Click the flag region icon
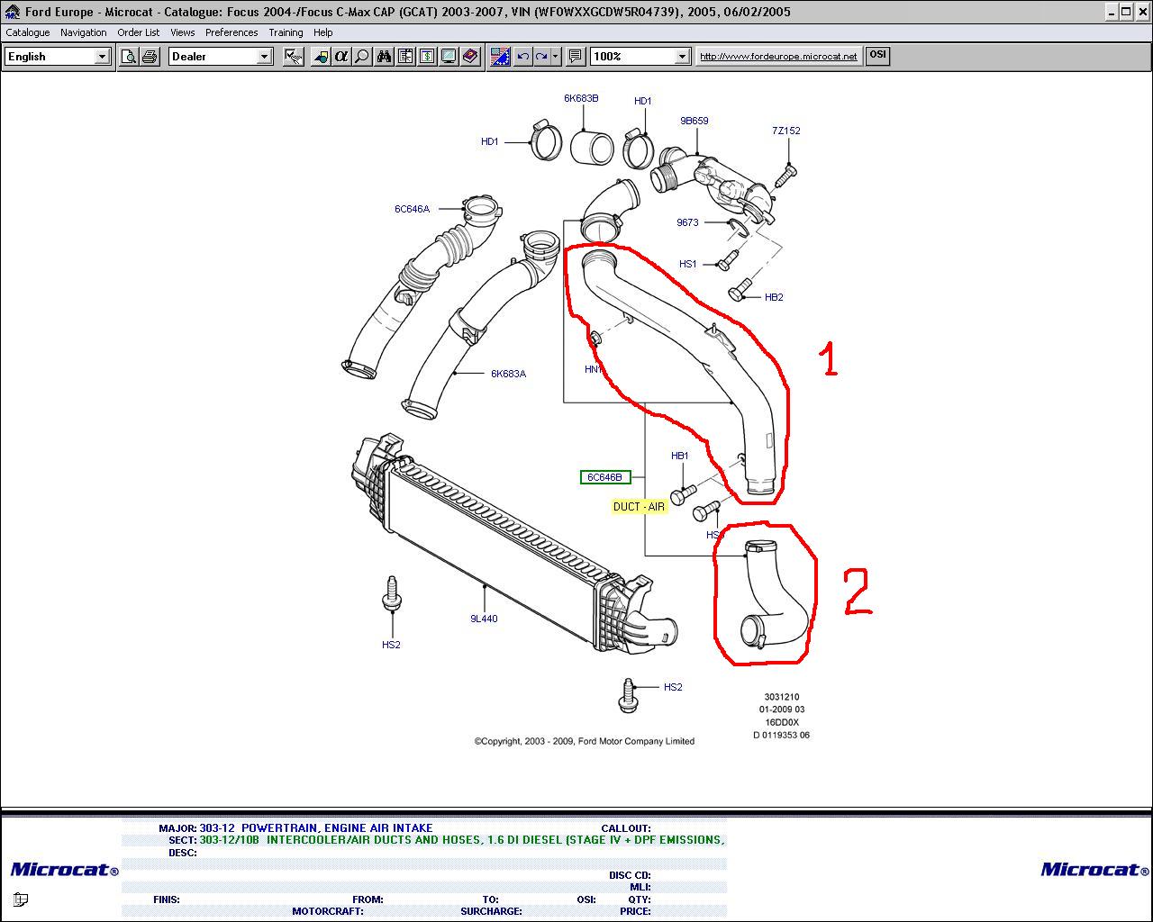This screenshot has width=1153, height=922. pos(501,57)
